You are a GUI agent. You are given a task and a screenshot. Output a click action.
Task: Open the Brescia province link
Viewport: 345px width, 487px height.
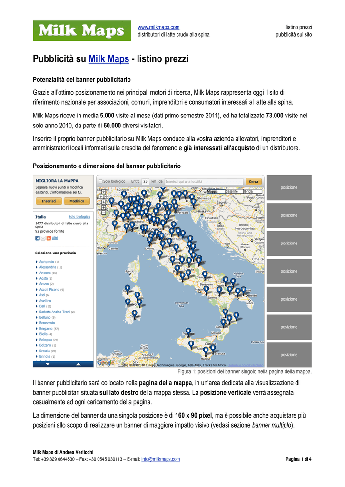[44, 351]
